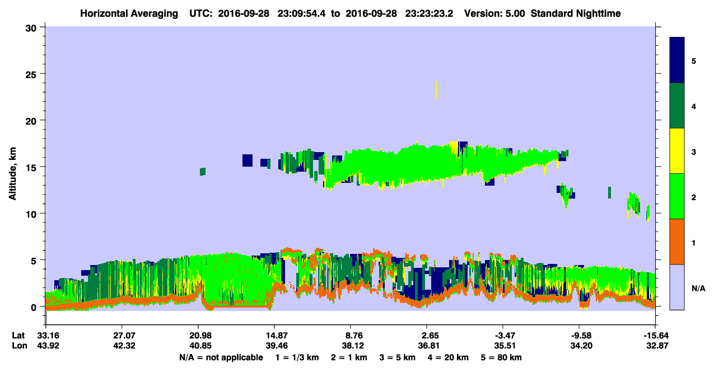Click the orange color bar segment labeled 1
728x373 pixels.
(x=677, y=241)
